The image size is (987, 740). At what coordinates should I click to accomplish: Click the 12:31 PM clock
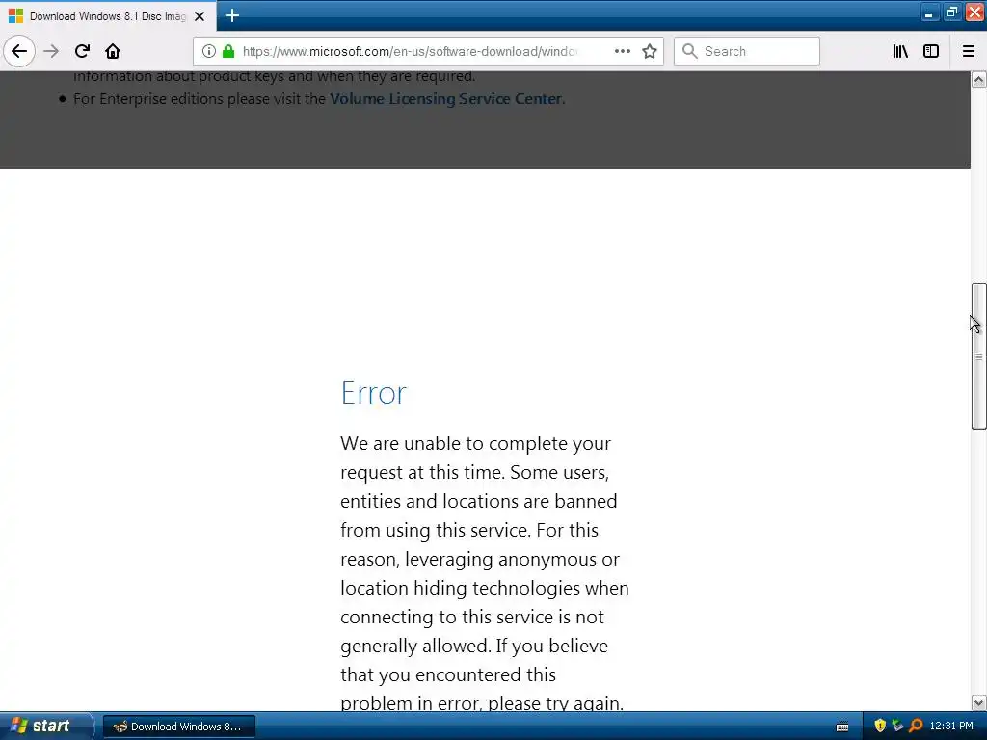coord(951,727)
